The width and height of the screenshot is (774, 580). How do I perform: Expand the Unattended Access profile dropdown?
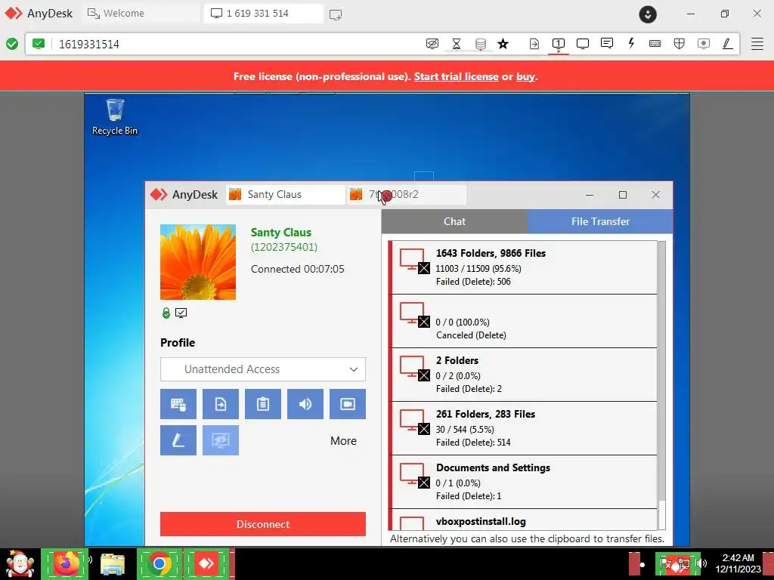[x=263, y=369]
